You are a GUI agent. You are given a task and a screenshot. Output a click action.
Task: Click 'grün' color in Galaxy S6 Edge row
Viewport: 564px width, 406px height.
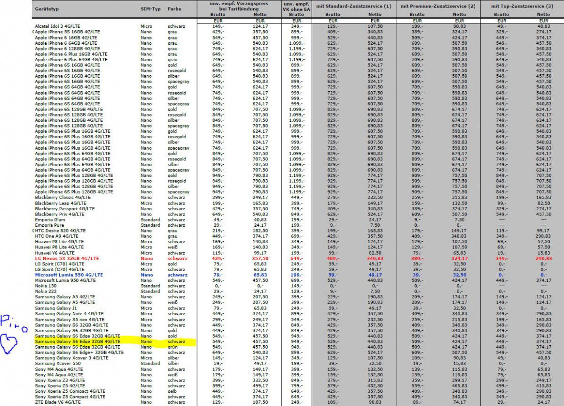point(172,347)
